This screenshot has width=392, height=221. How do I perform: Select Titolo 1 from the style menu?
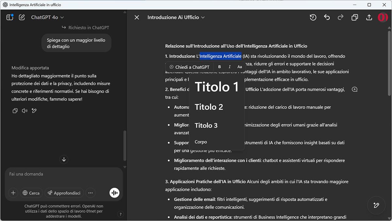[x=217, y=87]
